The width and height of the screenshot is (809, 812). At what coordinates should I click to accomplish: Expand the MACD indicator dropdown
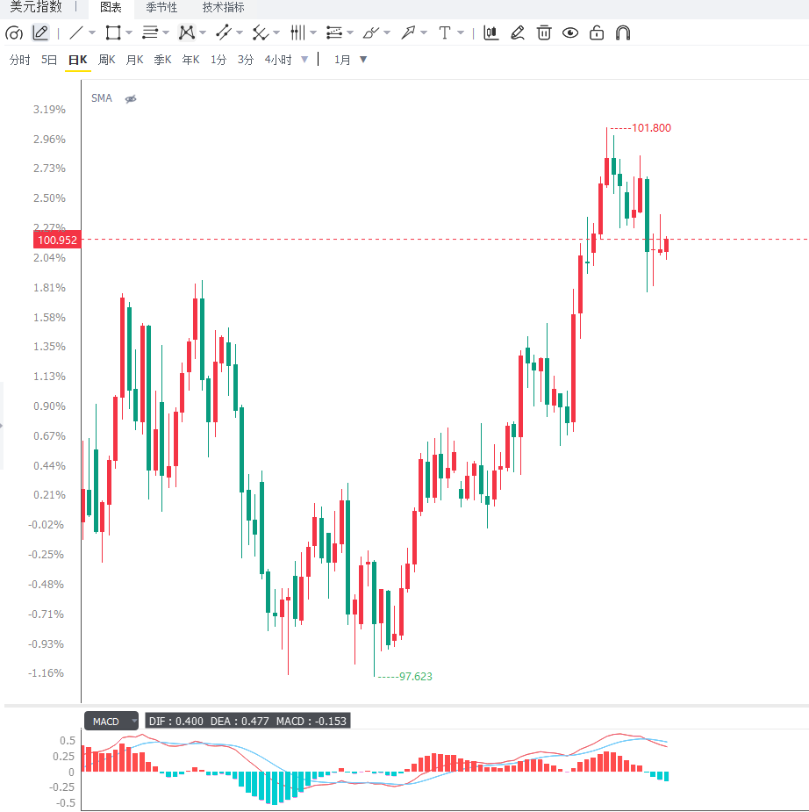[134, 721]
